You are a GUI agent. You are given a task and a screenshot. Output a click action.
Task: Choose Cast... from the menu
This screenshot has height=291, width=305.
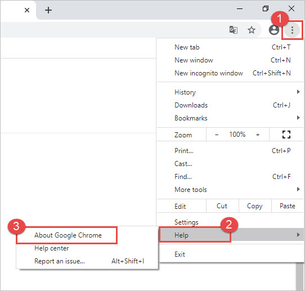[x=230, y=164]
